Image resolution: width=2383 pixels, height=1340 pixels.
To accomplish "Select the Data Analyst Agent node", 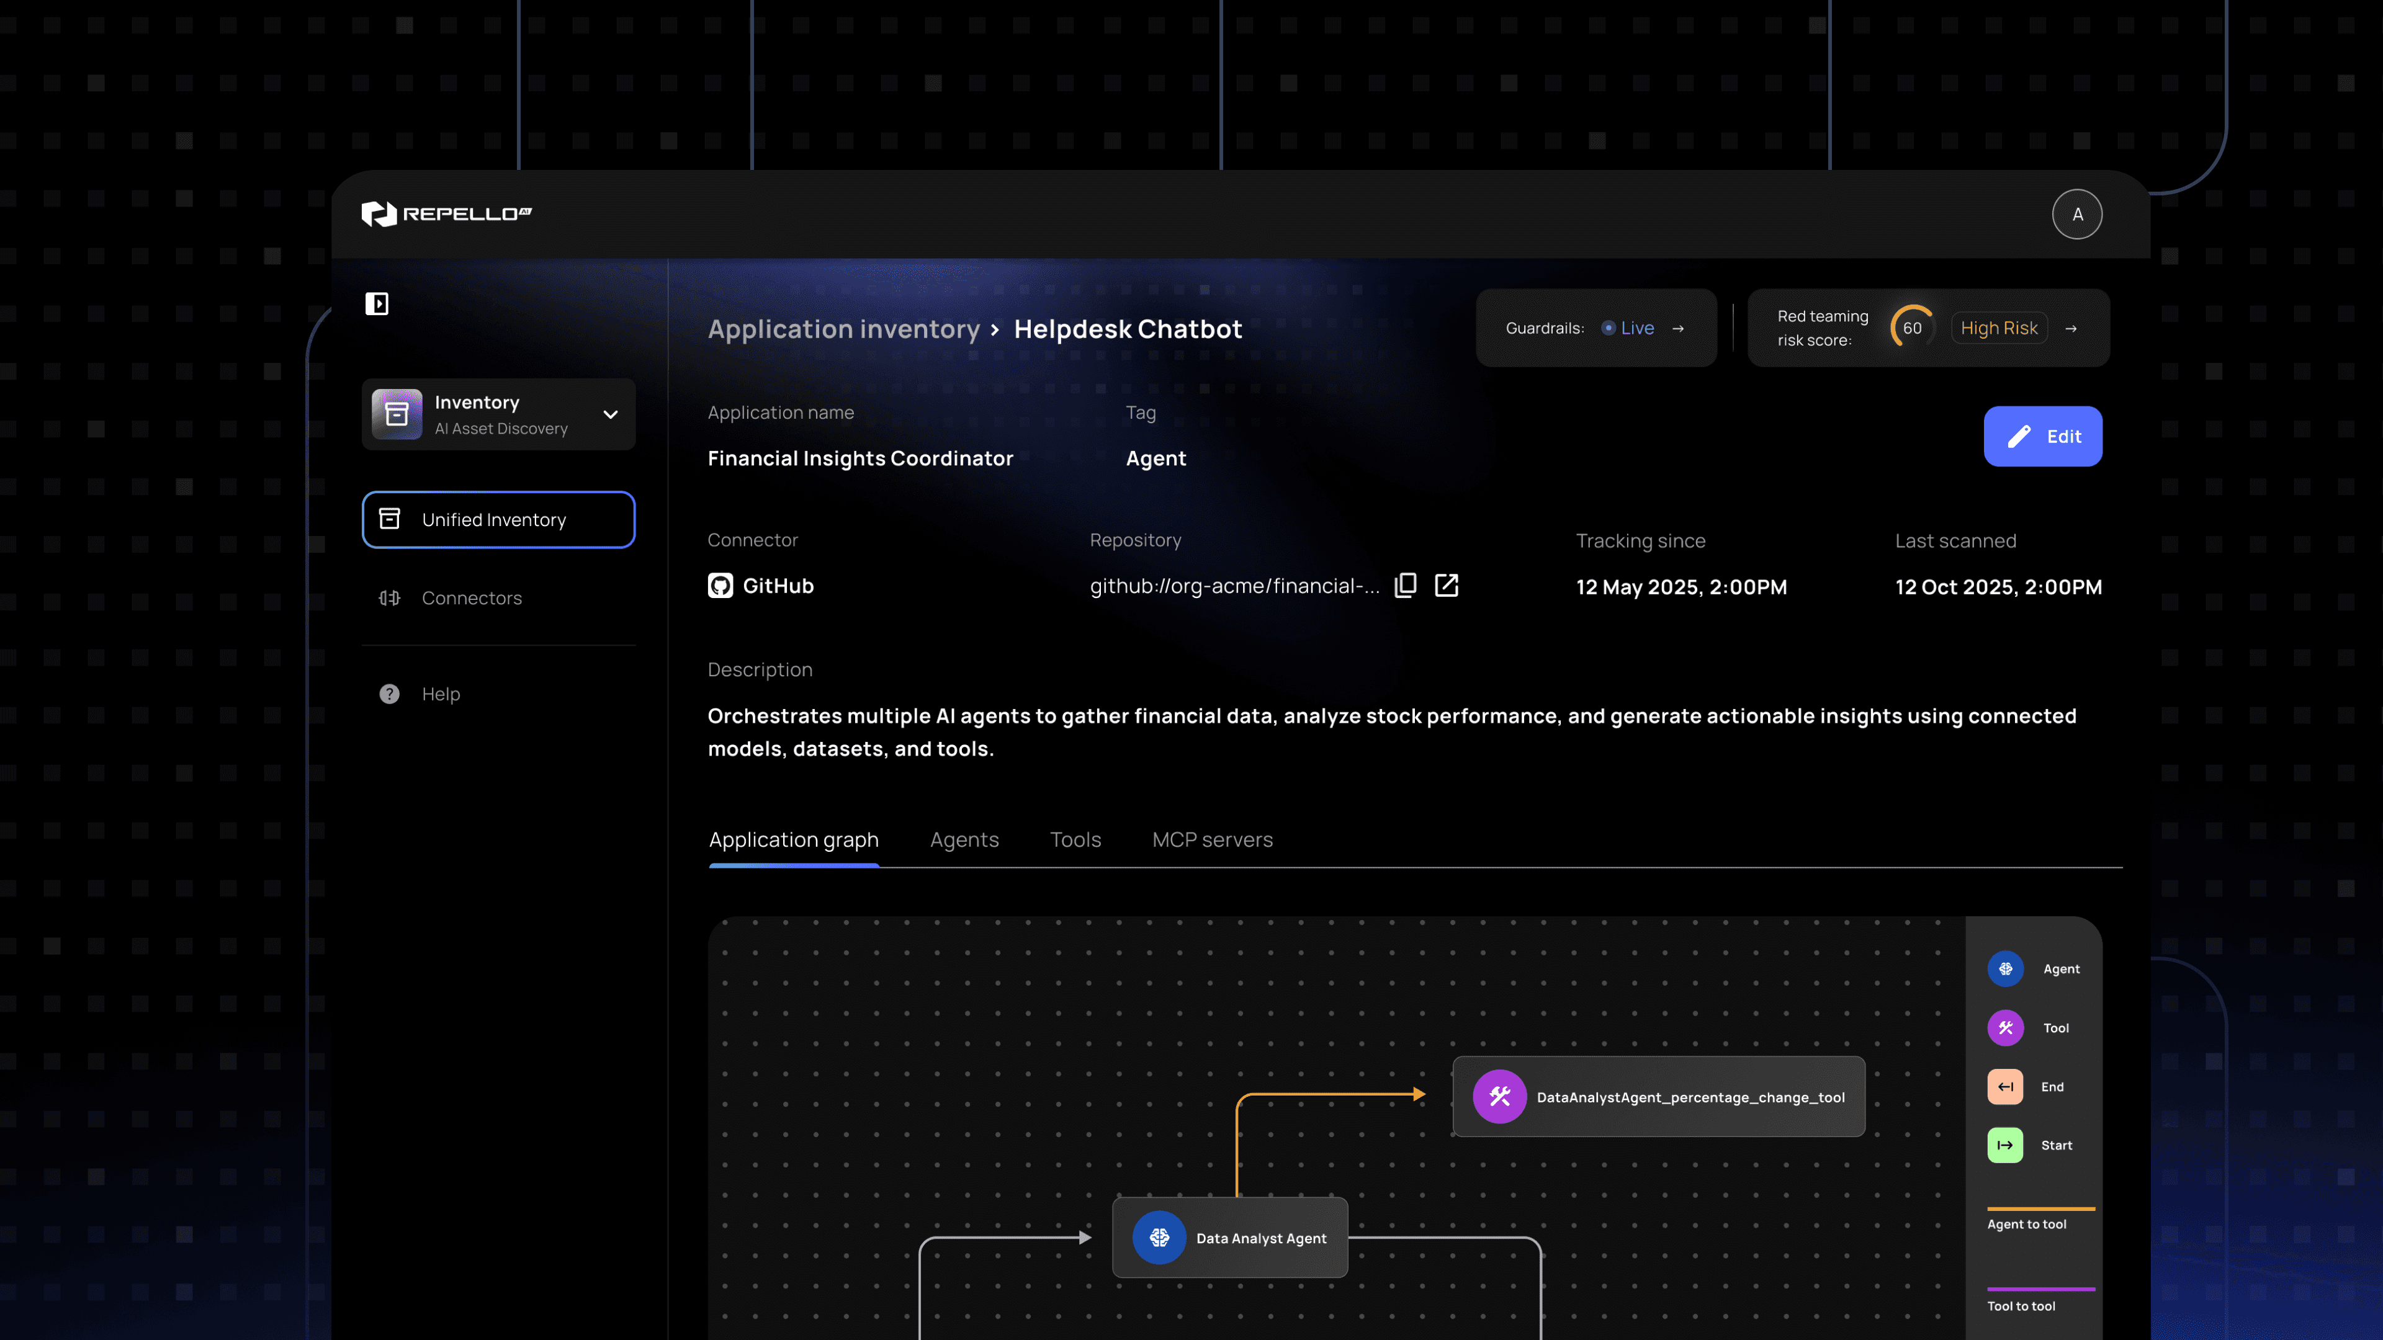I will [x=1229, y=1238].
